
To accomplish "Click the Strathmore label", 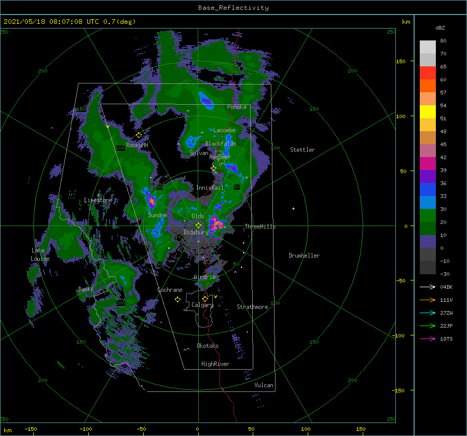I will pos(252,307).
